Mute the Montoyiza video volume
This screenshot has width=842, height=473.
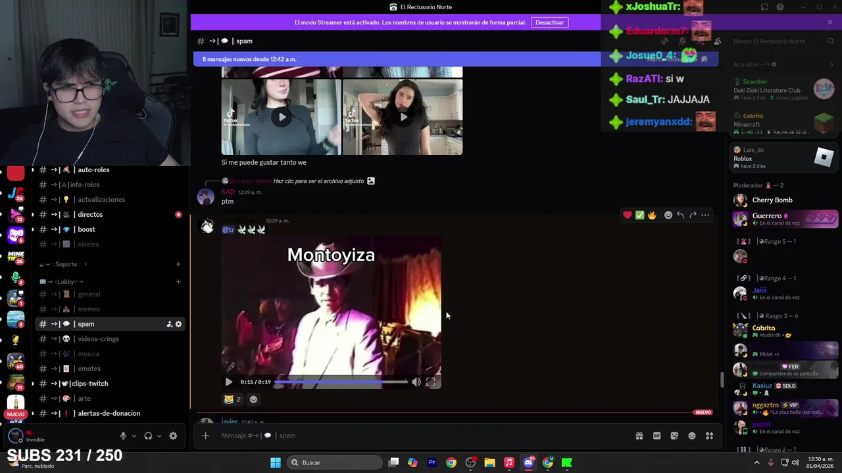click(416, 382)
